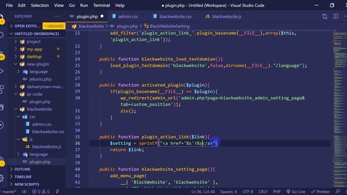Expand the deliveryman-man... folder
347x195 pixels.
click(45, 87)
